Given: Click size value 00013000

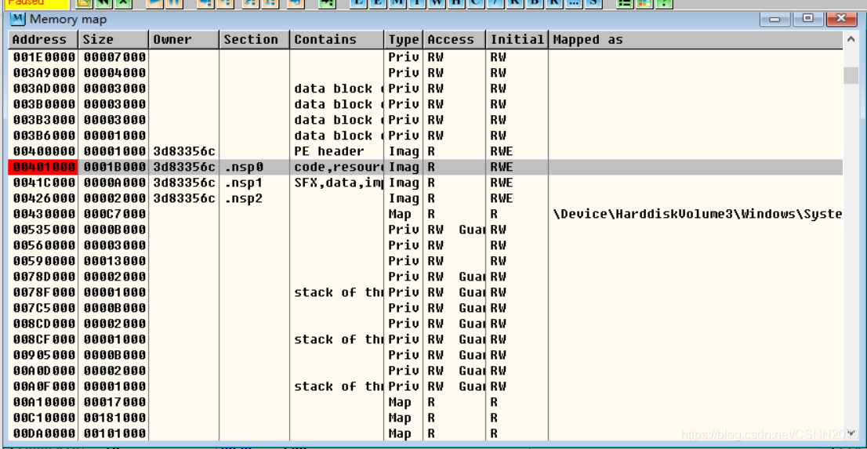Looking at the screenshot, I should 114,260.
